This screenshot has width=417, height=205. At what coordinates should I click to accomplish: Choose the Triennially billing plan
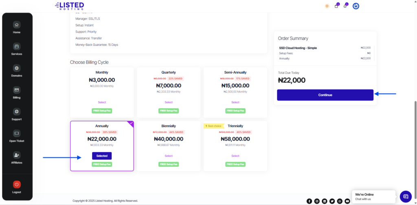235,156
